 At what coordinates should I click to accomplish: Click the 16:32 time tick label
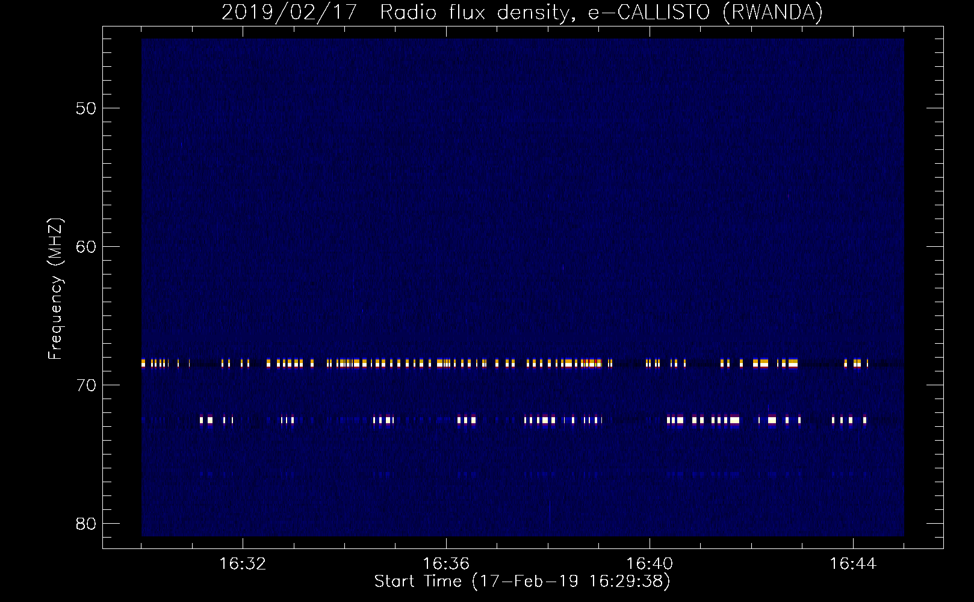click(243, 564)
